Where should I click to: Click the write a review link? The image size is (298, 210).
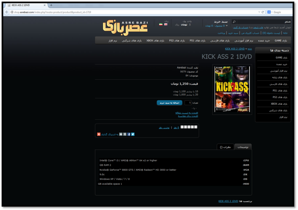click(164, 128)
